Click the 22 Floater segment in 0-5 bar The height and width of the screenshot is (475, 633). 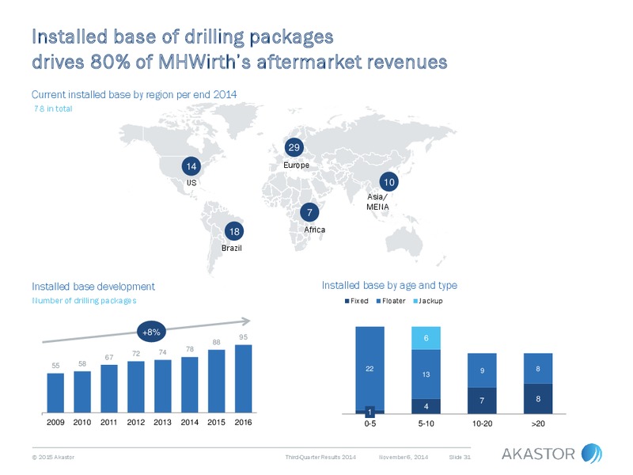(370, 368)
